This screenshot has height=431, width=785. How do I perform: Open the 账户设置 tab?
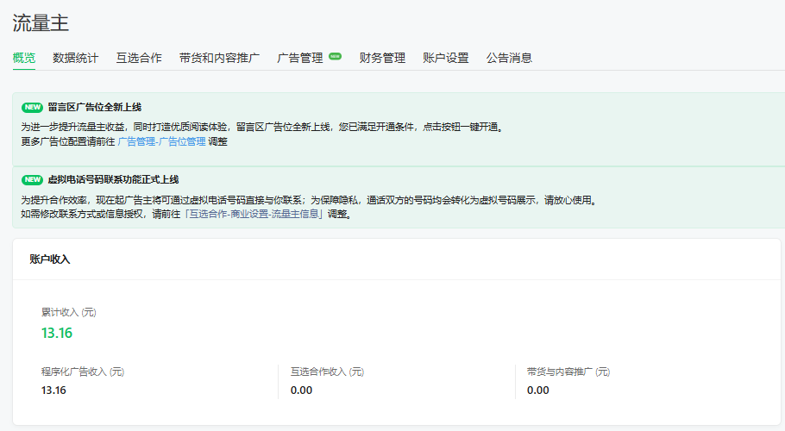[x=446, y=59]
